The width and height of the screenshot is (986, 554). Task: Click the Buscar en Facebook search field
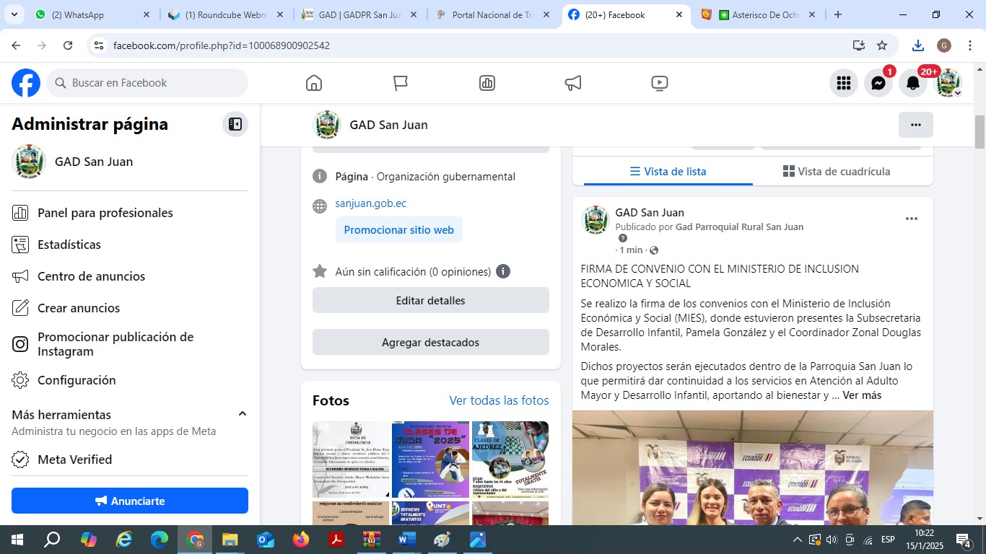click(x=148, y=83)
